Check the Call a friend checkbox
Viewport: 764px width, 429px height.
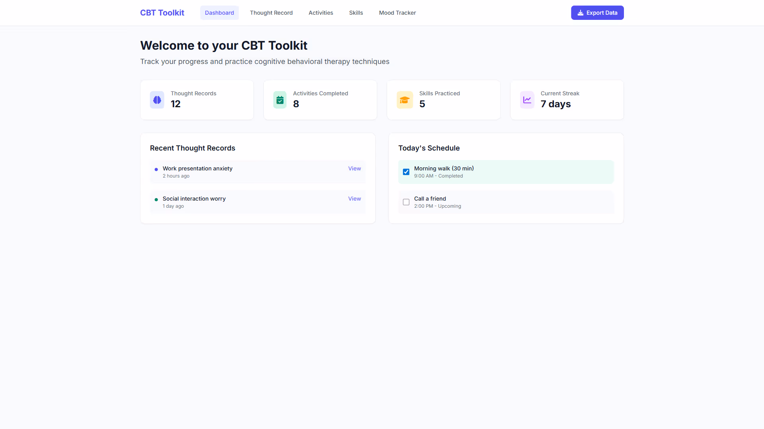coord(406,202)
